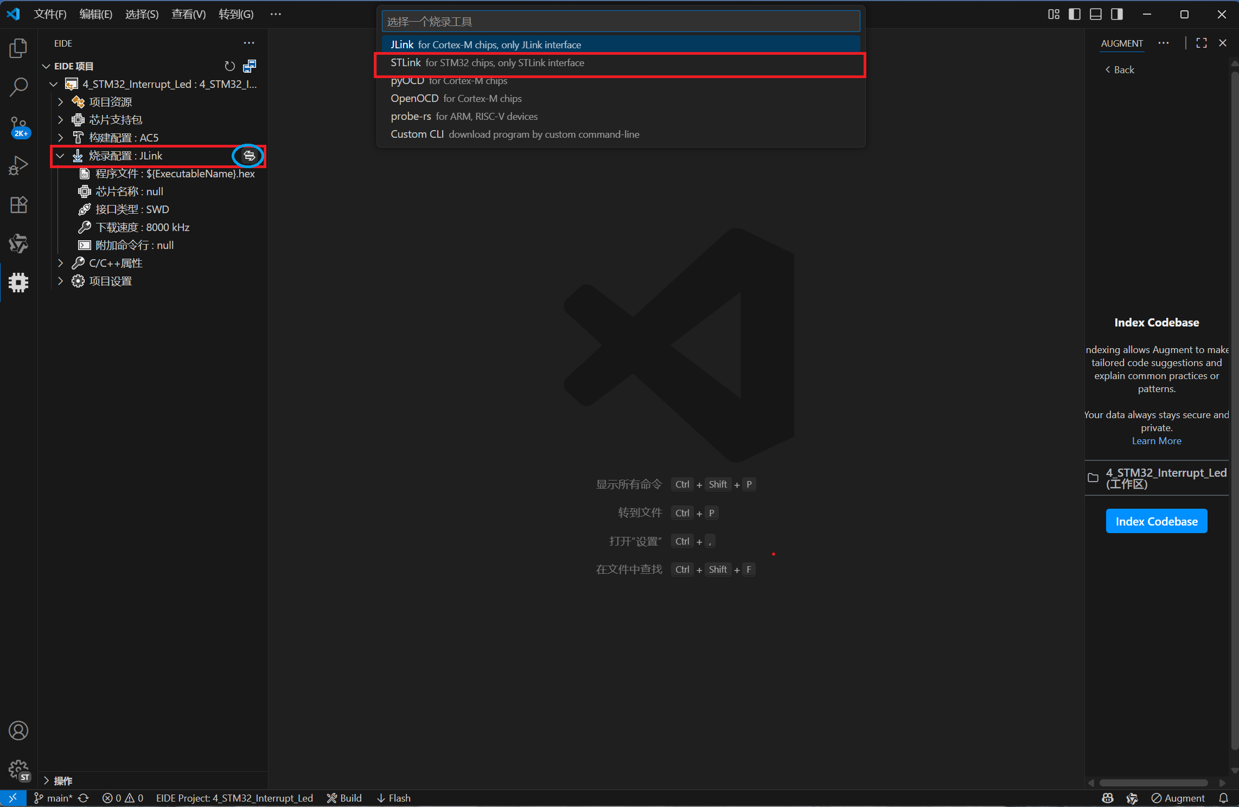Expand the 项目资源 tree node
Viewport: 1239px width, 807px height.
pyautogui.click(x=61, y=102)
